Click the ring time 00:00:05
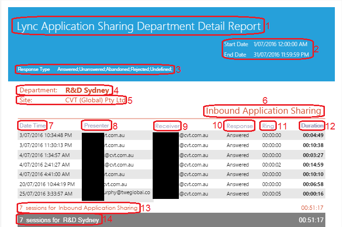 click(x=272, y=194)
